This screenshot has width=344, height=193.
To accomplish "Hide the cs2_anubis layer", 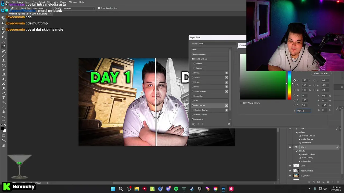I will pyautogui.click(x=290, y=176).
